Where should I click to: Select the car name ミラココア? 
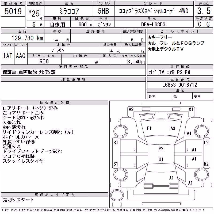click(x=69, y=11)
